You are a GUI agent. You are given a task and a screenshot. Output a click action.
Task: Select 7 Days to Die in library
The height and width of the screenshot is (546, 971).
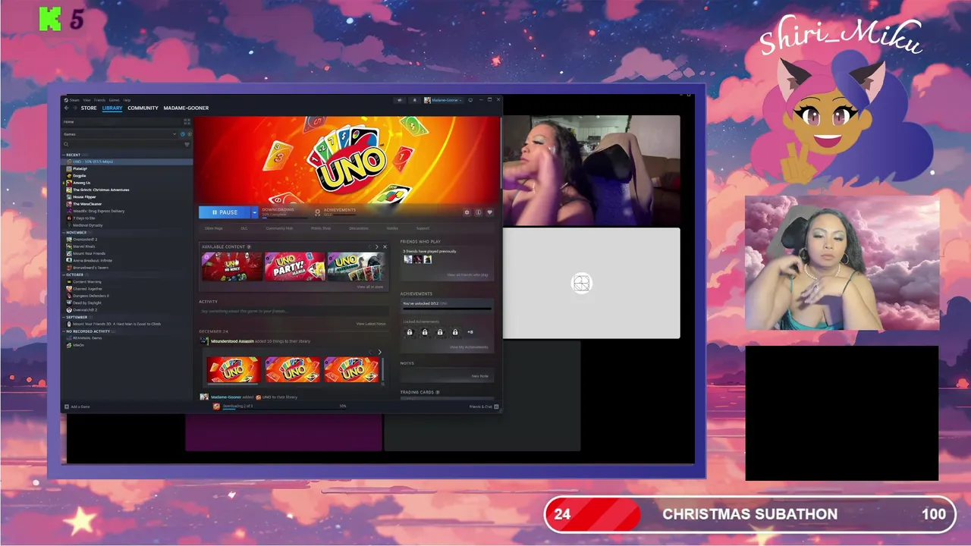[x=83, y=218]
